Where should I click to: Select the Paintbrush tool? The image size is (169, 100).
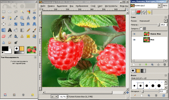coord(34,30)
